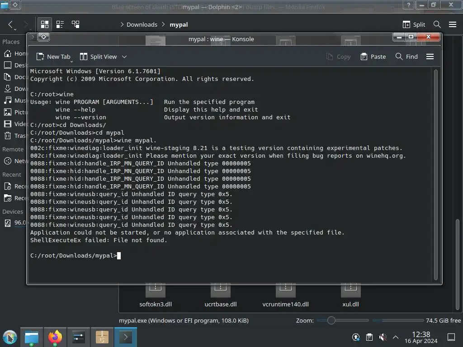This screenshot has width=463, height=347.
Task: Expand Split View dropdown chevron
Action: point(124,56)
